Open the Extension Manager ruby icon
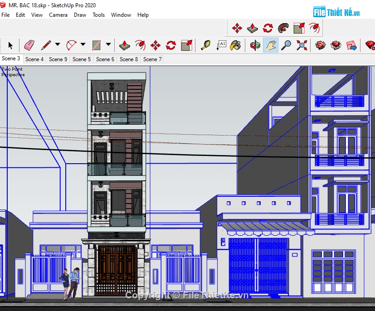This screenshot has width=375, height=311. click(x=370, y=45)
